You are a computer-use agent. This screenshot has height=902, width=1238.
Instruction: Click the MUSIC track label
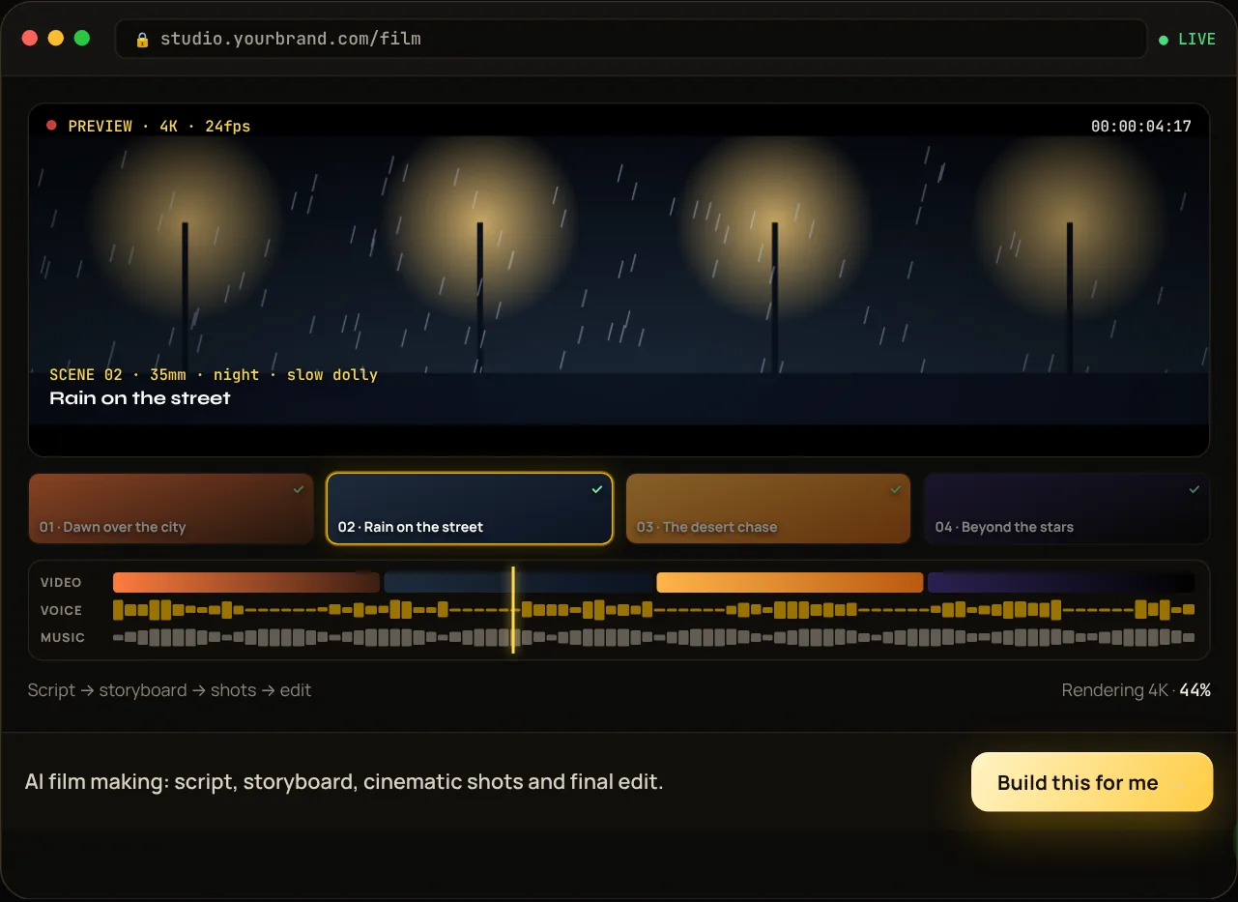tap(63, 637)
